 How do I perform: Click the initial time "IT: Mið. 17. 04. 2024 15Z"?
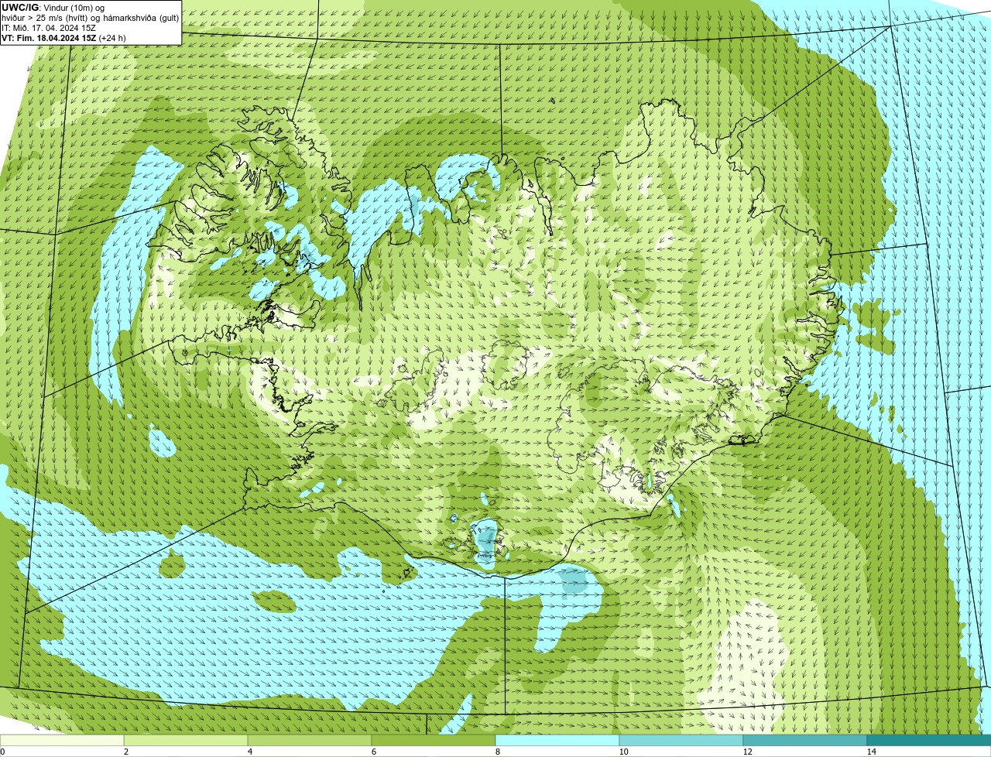coord(49,28)
